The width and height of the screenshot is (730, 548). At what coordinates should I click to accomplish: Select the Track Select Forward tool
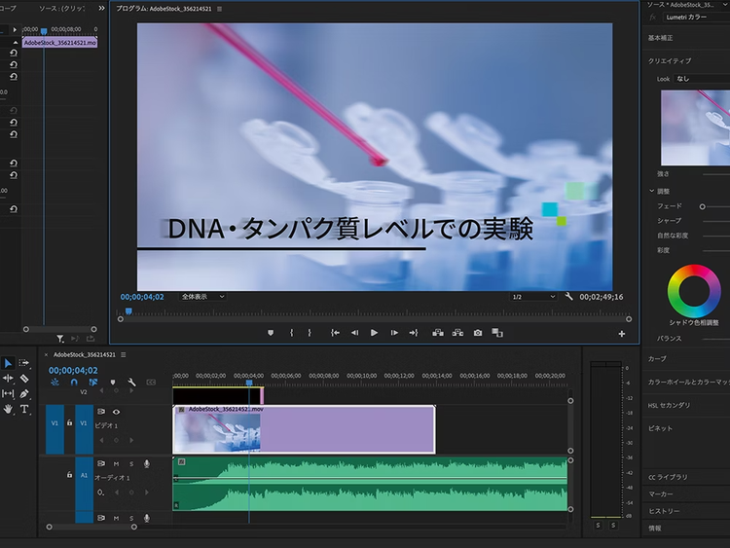23,363
